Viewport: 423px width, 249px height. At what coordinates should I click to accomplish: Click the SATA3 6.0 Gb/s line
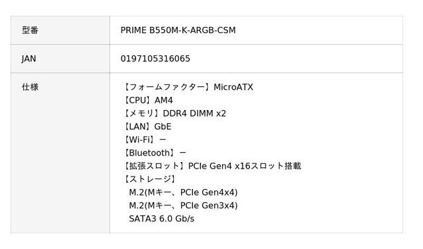pyautogui.click(x=161, y=219)
